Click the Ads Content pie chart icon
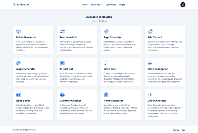Image resolution: width=198 pixels, height=133 pixels. (x=150, y=32)
